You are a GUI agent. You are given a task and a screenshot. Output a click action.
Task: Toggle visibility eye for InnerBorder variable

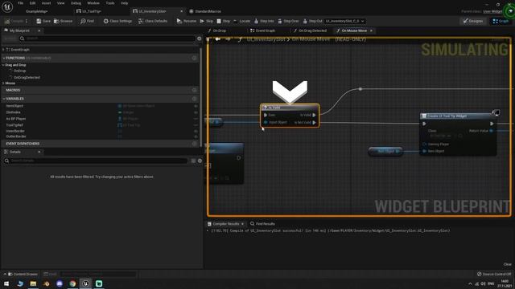tap(196, 131)
